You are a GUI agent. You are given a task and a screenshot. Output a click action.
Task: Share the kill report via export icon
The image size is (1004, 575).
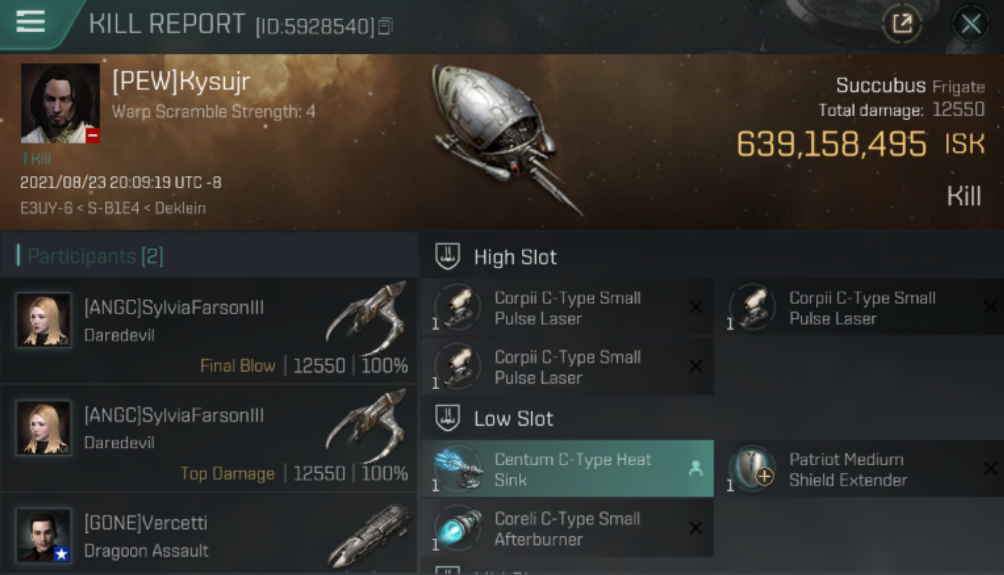tap(902, 23)
